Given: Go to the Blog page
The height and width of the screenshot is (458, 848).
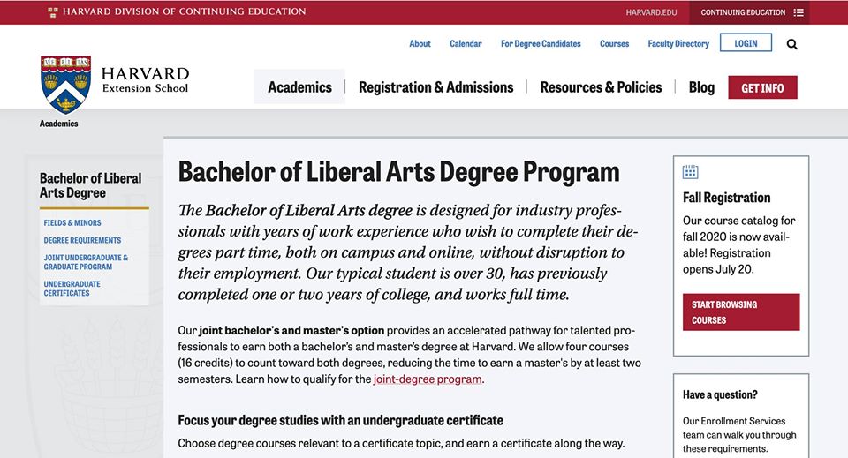Looking at the screenshot, I should (x=701, y=87).
